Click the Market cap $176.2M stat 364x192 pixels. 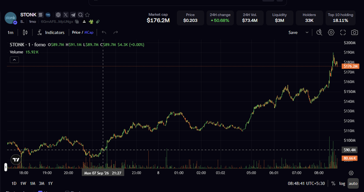(158, 18)
